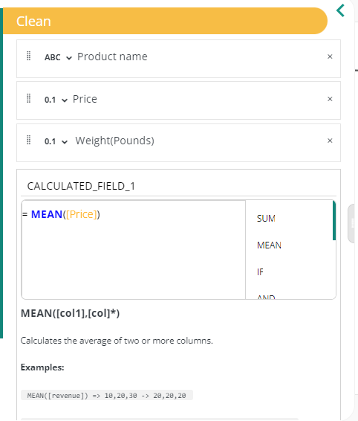The image size is (358, 421).
Task: Select the MEAN function from the list
Action: 269,245
